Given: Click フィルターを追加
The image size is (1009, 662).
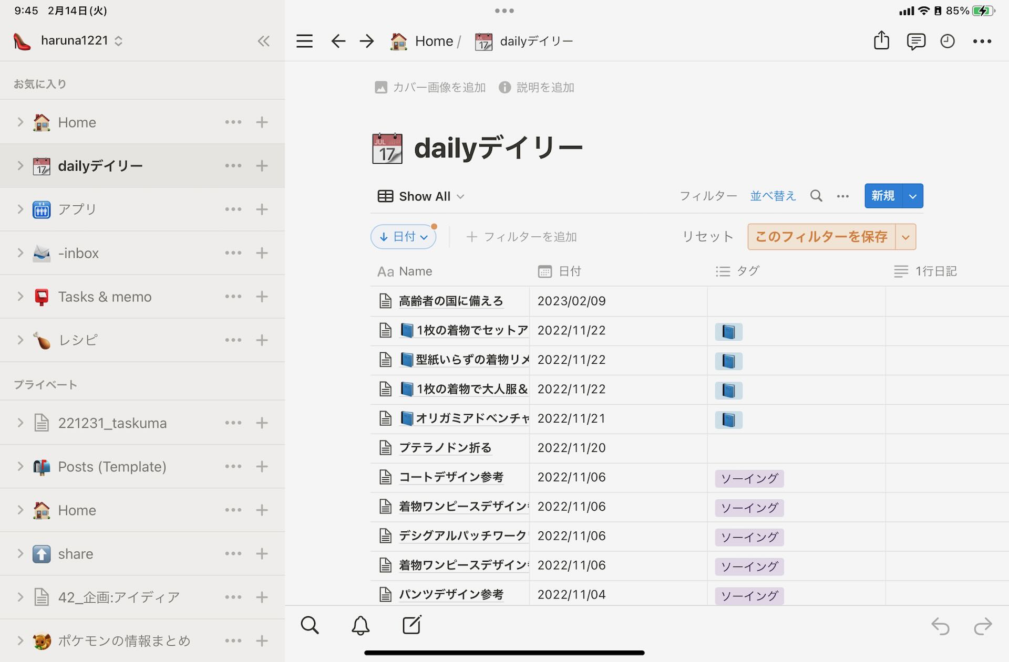Looking at the screenshot, I should pyautogui.click(x=521, y=237).
